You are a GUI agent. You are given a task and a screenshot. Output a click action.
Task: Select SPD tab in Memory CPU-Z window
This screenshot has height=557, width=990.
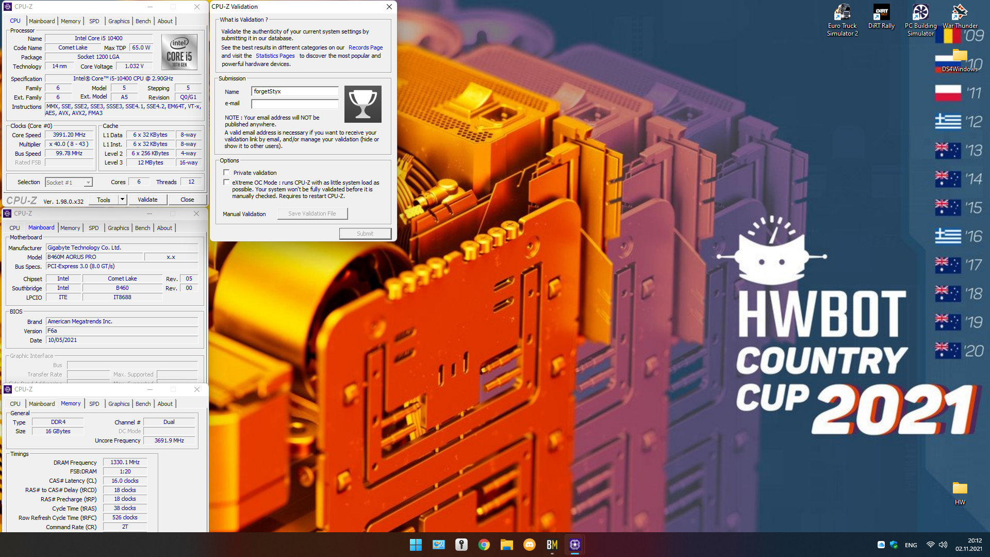coord(94,404)
